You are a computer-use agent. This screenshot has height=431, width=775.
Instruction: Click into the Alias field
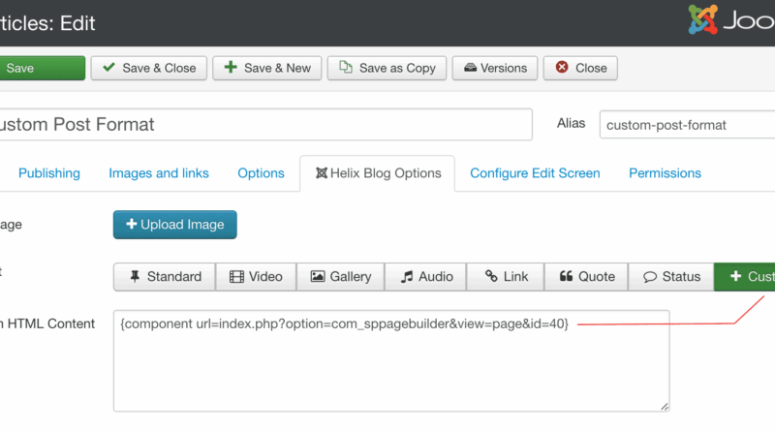(x=686, y=125)
